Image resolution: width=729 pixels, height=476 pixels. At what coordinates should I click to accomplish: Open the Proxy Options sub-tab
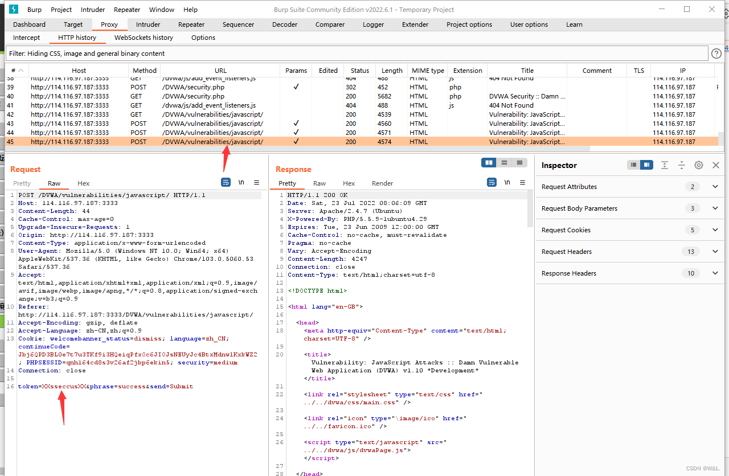(x=203, y=38)
